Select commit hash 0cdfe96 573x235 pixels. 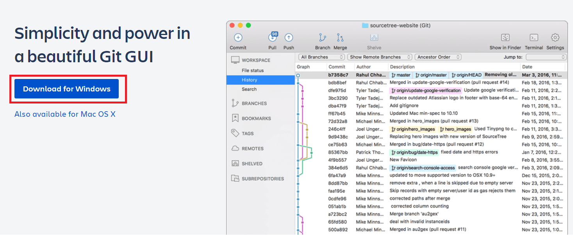[337, 198]
